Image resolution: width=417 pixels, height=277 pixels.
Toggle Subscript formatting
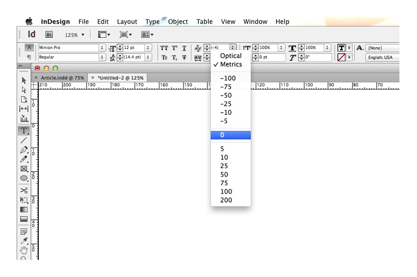point(175,57)
